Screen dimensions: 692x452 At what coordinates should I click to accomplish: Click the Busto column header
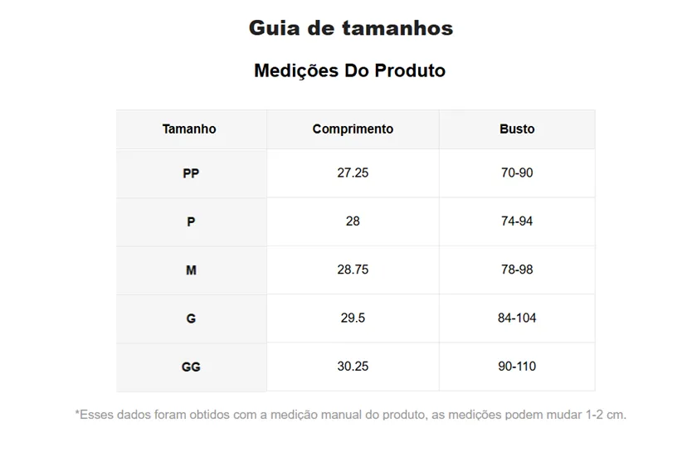point(517,129)
